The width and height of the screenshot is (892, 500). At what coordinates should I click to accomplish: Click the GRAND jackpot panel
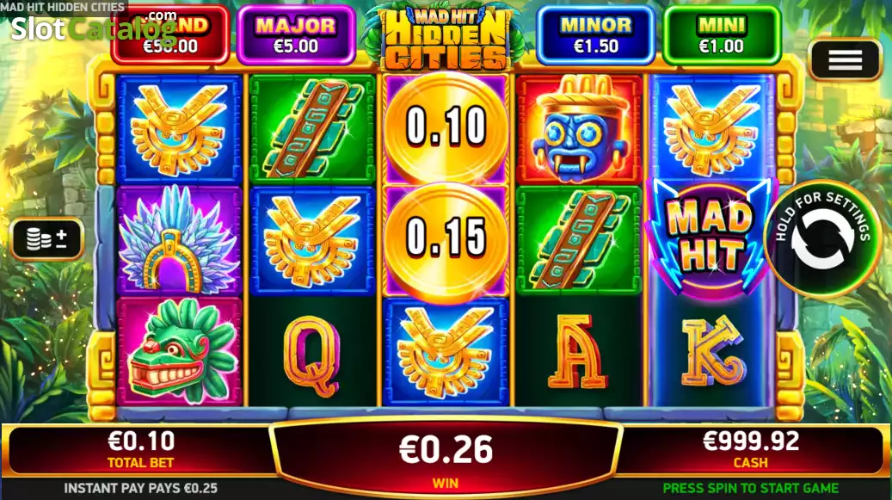[170, 35]
